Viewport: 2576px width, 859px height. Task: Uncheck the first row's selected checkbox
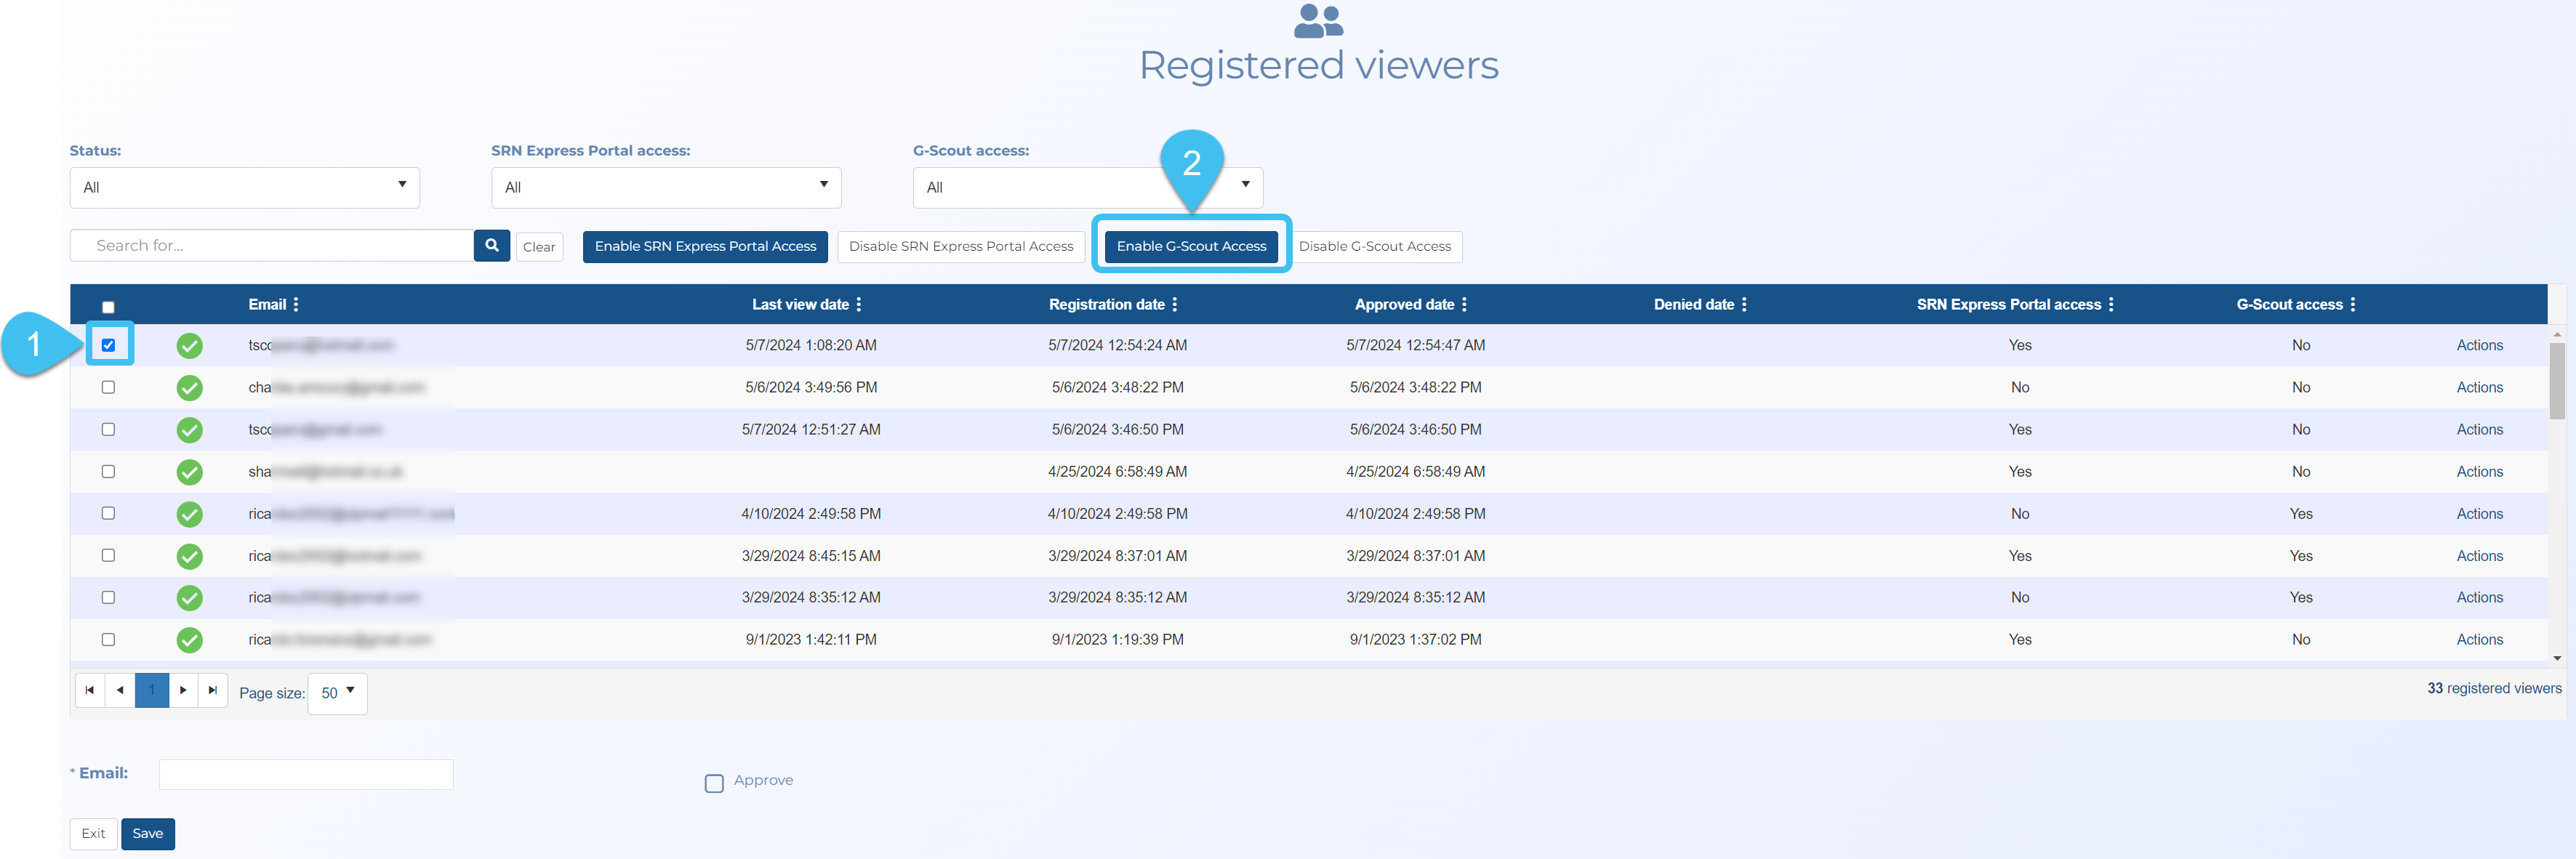(108, 345)
